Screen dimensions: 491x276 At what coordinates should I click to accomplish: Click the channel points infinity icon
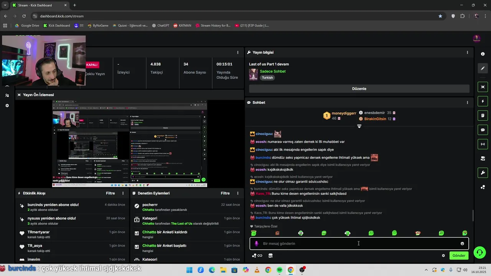point(257,256)
